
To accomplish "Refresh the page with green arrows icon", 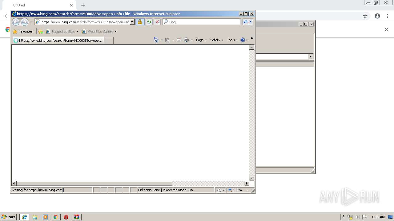I will [149, 22].
